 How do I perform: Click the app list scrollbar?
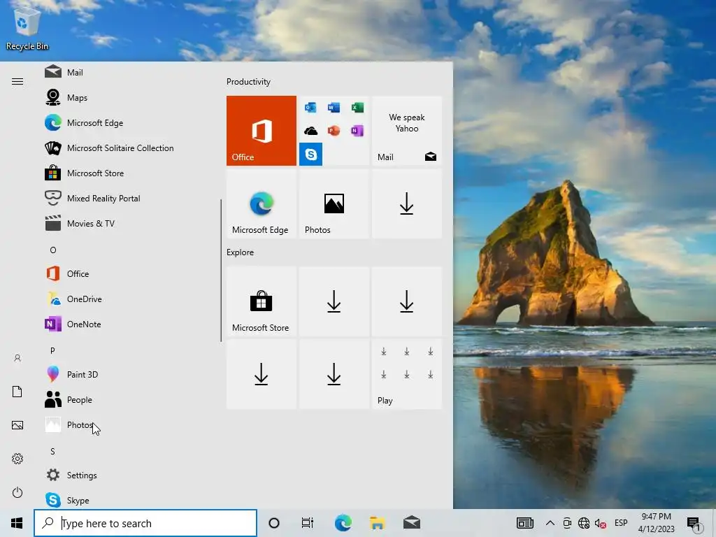coord(221,271)
